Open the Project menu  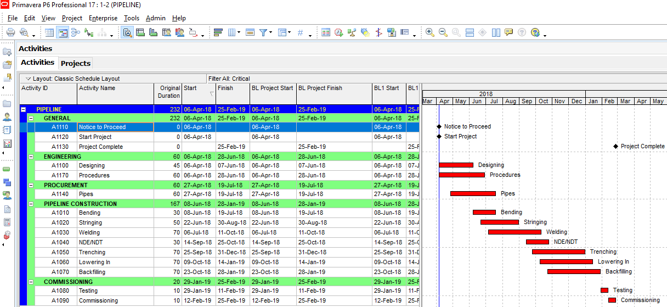coord(72,18)
